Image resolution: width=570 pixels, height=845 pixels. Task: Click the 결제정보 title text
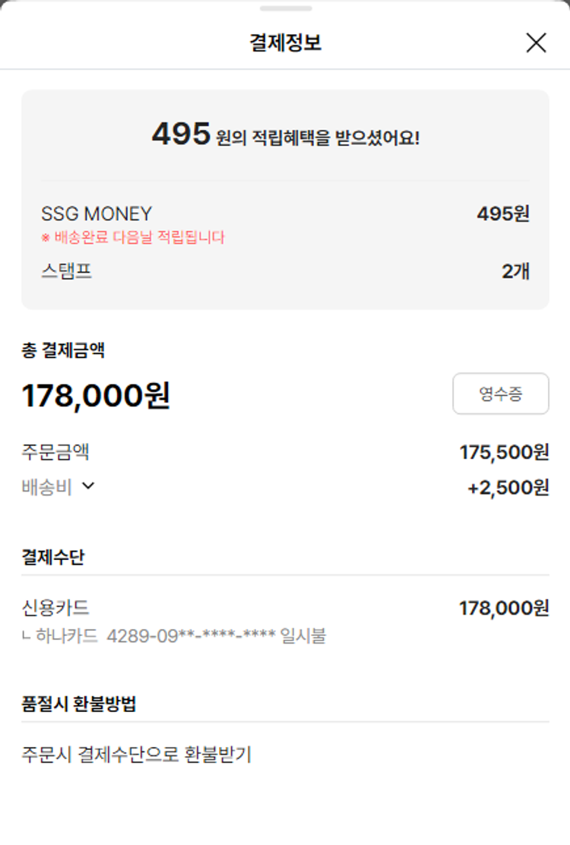coord(285,43)
